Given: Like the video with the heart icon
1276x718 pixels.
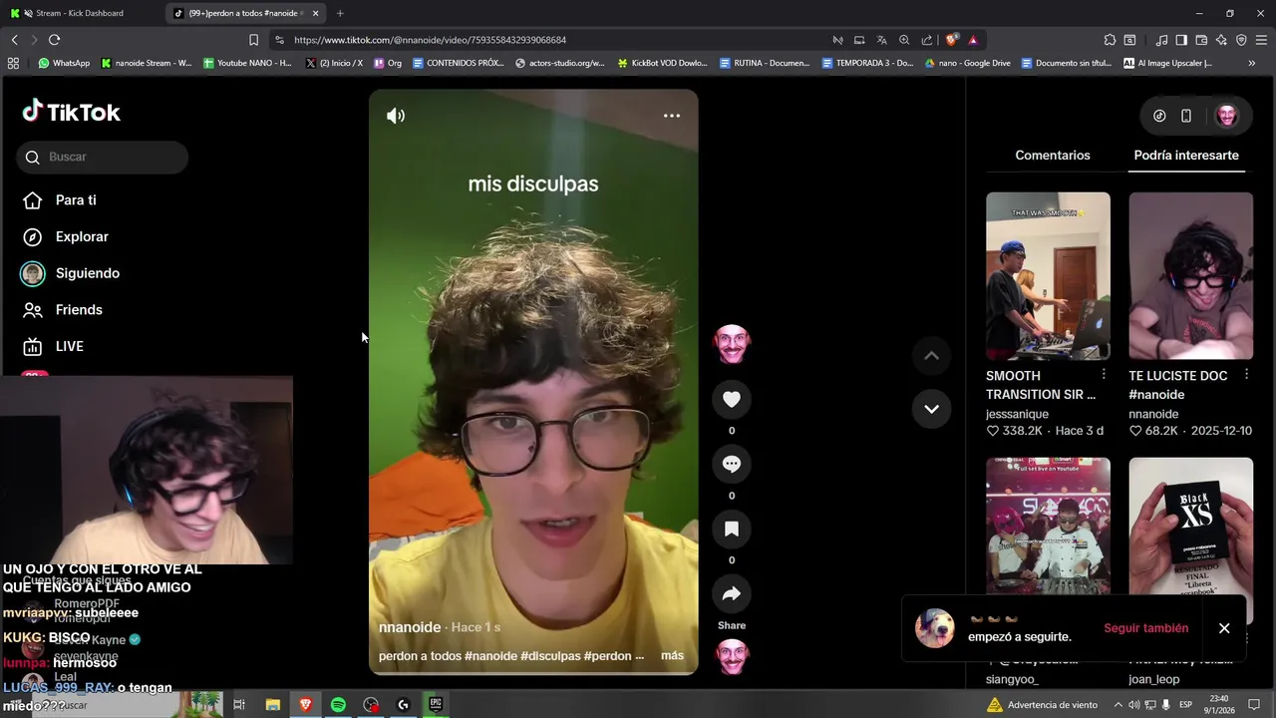Looking at the screenshot, I should point(732,399).
